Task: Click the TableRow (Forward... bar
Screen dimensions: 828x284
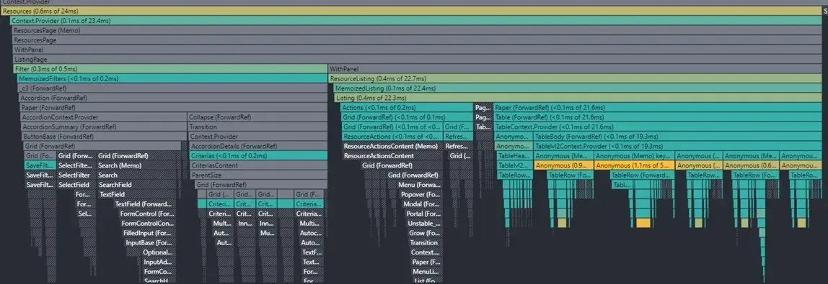Action: 642,175
